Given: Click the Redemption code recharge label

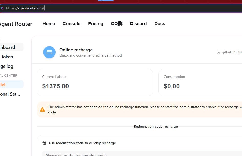Looking at the screenshot, I should click(x=156, y=126).
